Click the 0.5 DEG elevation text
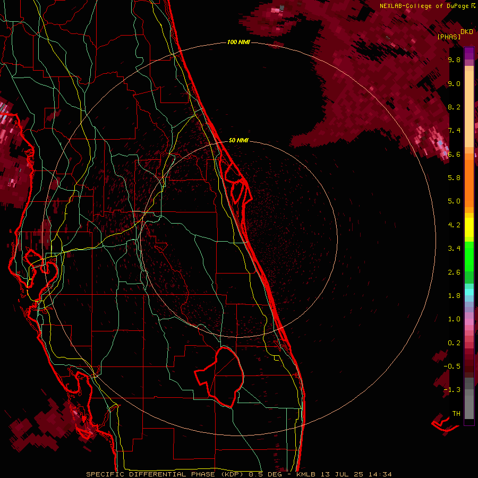The height and width of the screenshot is (478, 478). coord(265,474)
